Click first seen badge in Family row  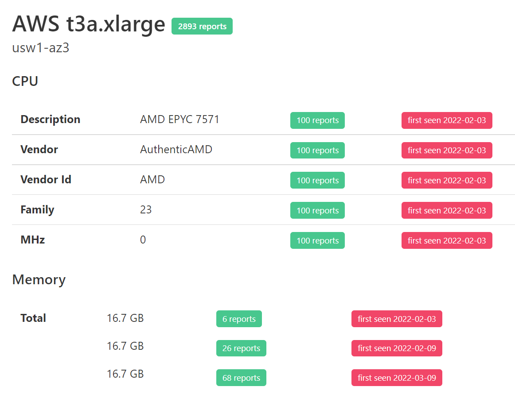coord(447,211)
